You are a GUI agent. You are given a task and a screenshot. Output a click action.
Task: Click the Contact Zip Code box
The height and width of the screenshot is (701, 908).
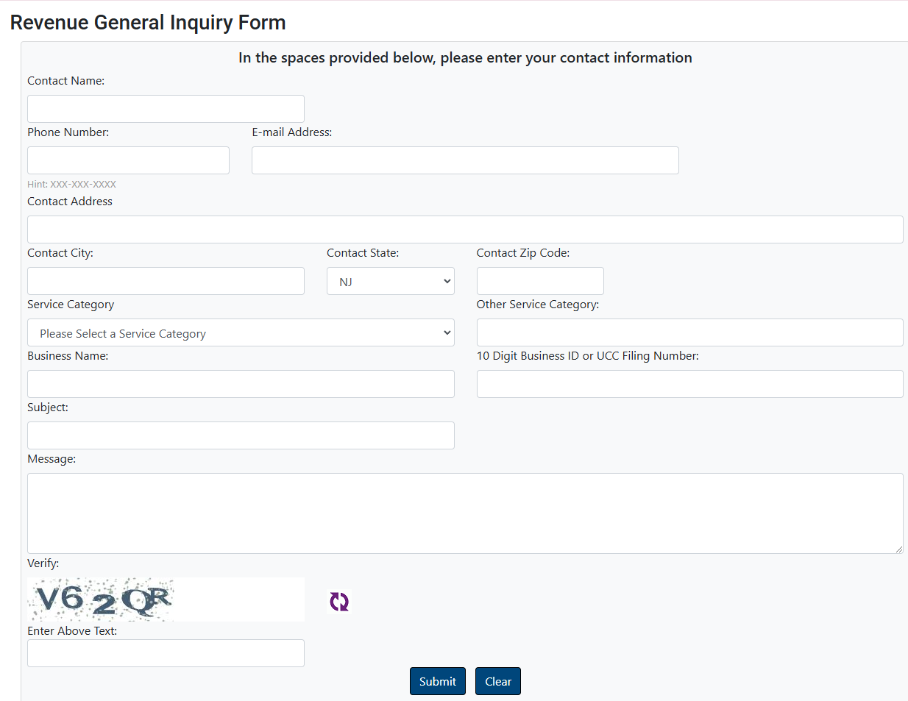pyautogui.click(x=540, y=281)
